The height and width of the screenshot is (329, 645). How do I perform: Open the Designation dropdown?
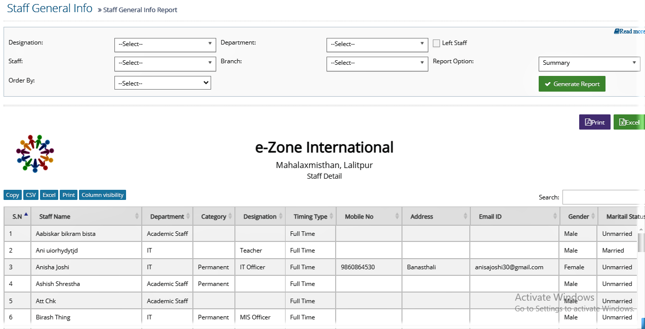(x=165, y=45)
